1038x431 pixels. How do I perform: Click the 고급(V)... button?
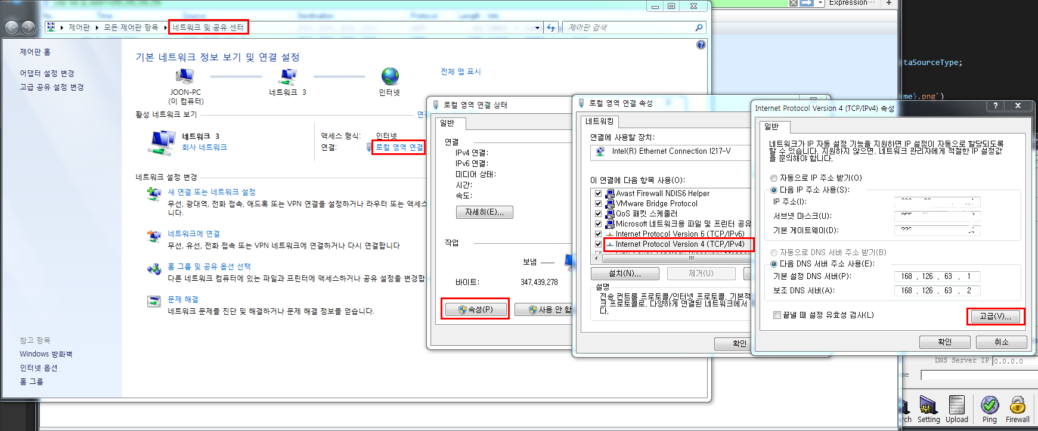point(995,316)
